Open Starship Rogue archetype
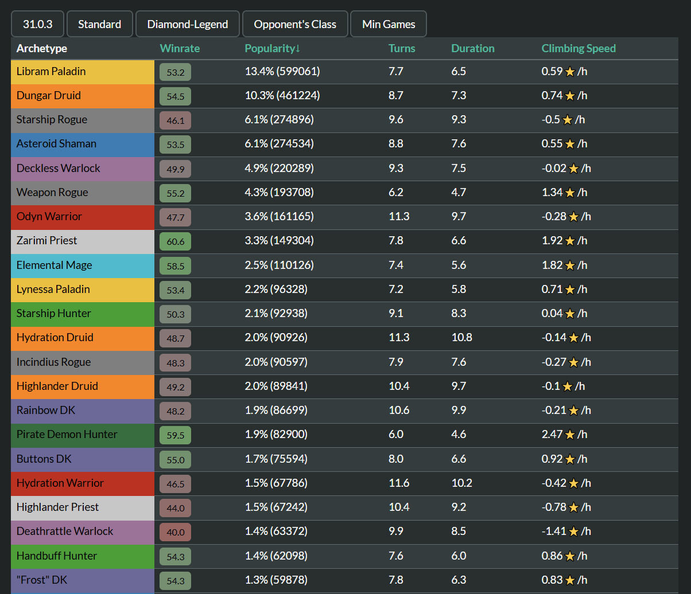 (x=83, y=120)
